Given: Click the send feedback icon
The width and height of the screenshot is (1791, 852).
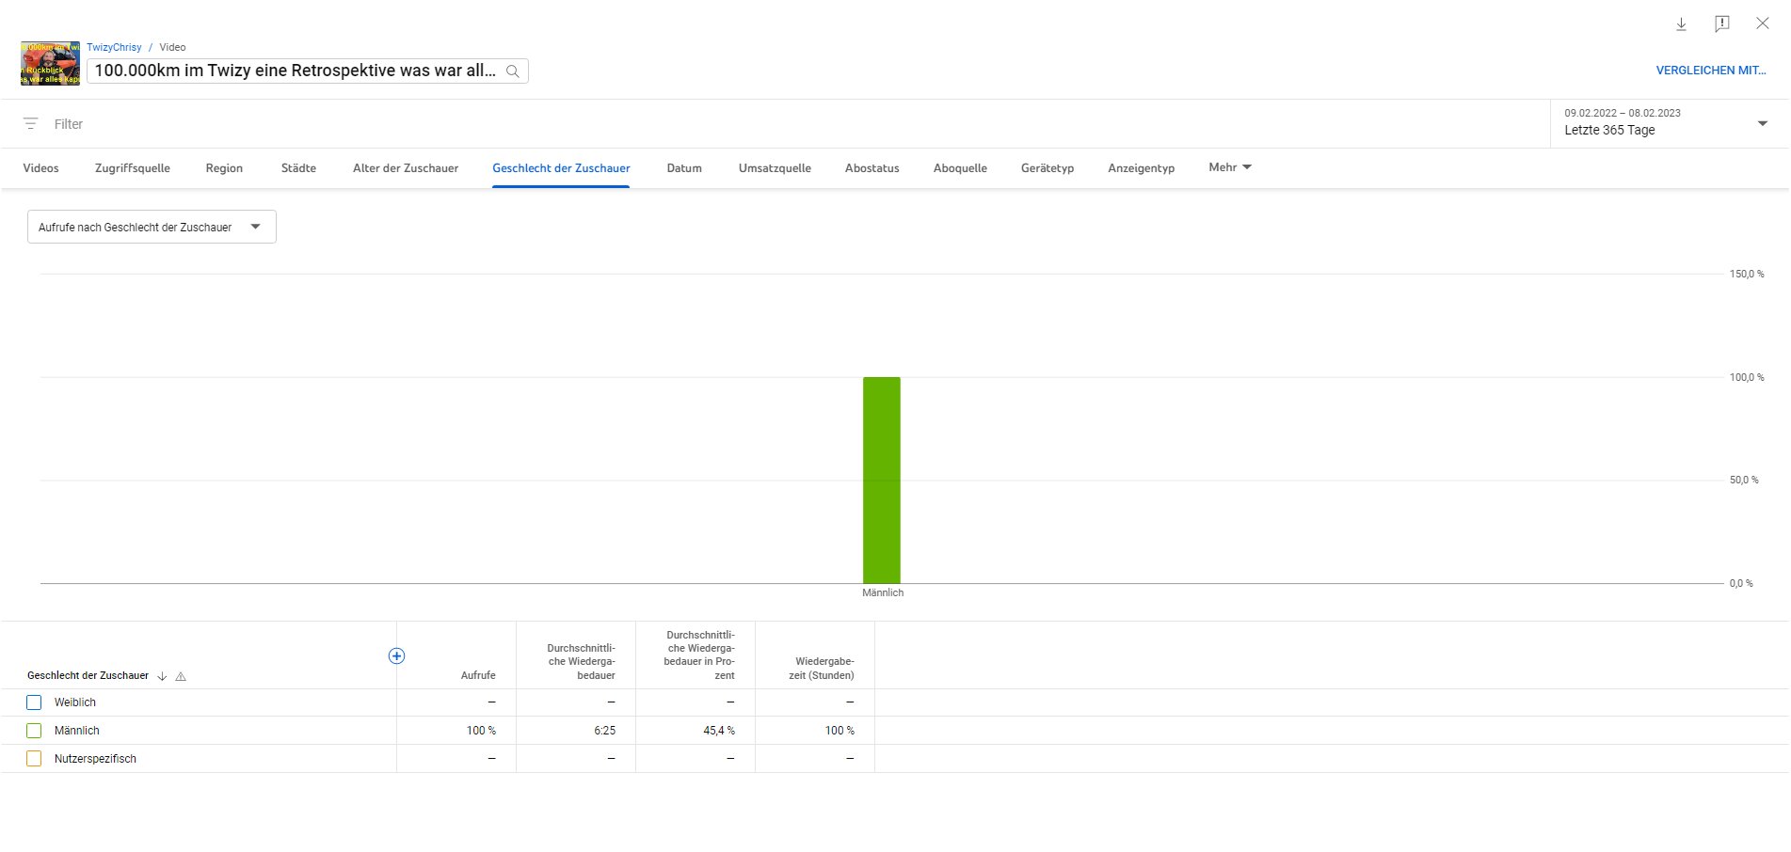Looking at the screenshot, I should pos(1721,24).
